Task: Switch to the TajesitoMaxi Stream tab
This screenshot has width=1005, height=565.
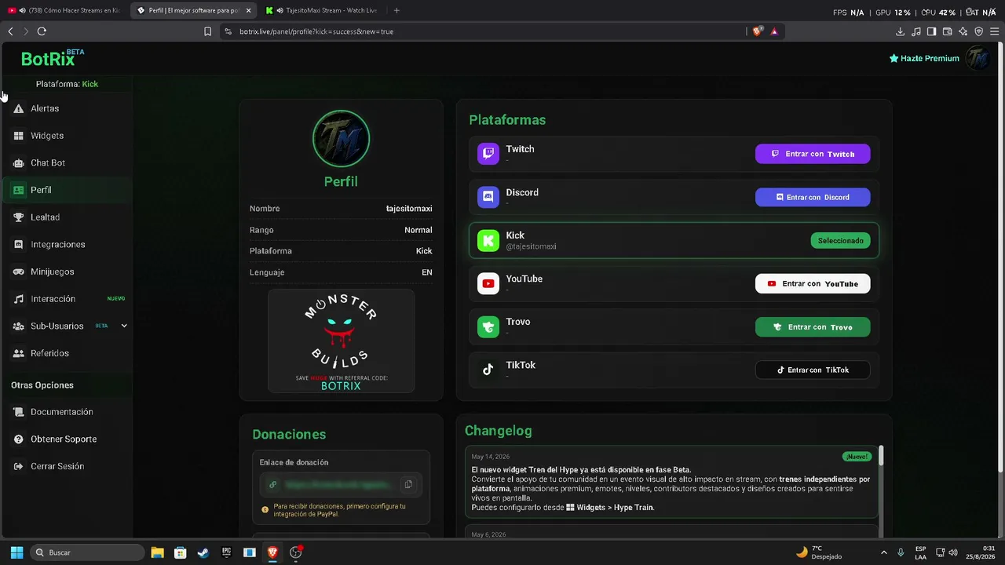Action: tap(322, 10)
